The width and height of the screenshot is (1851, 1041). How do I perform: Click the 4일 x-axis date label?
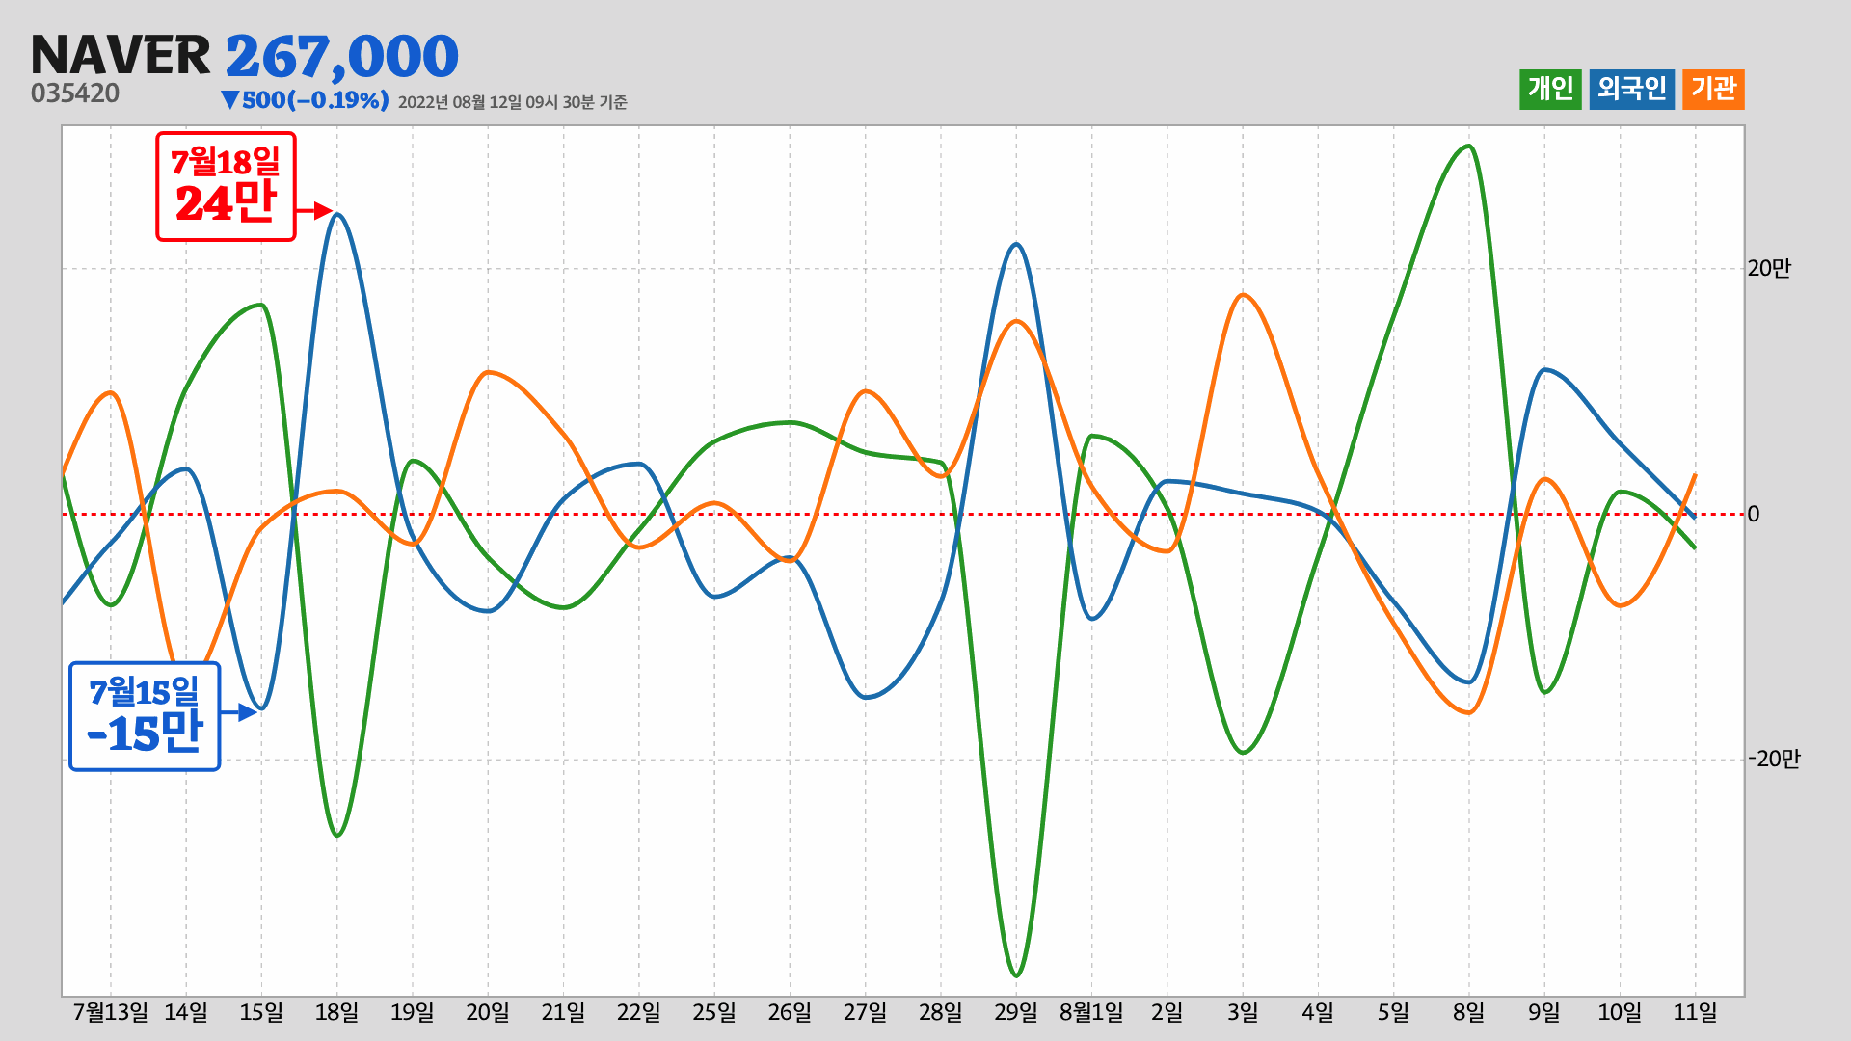click(1318, 1013)
